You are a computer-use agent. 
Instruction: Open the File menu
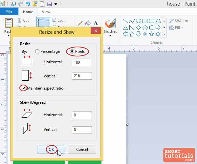9,12
